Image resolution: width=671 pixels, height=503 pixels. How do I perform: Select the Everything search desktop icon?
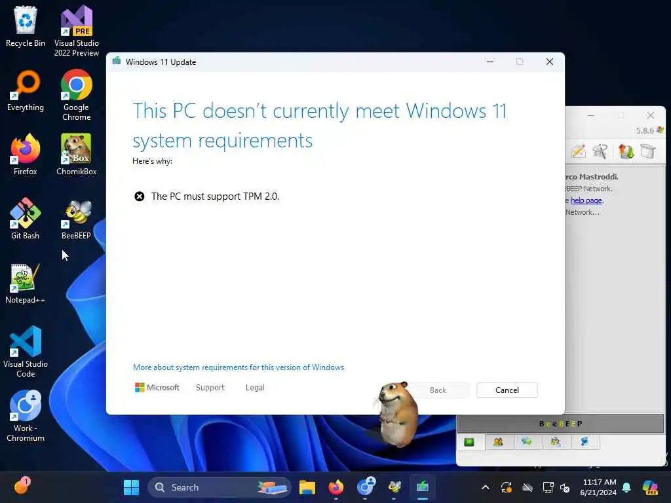coord(26,90)
